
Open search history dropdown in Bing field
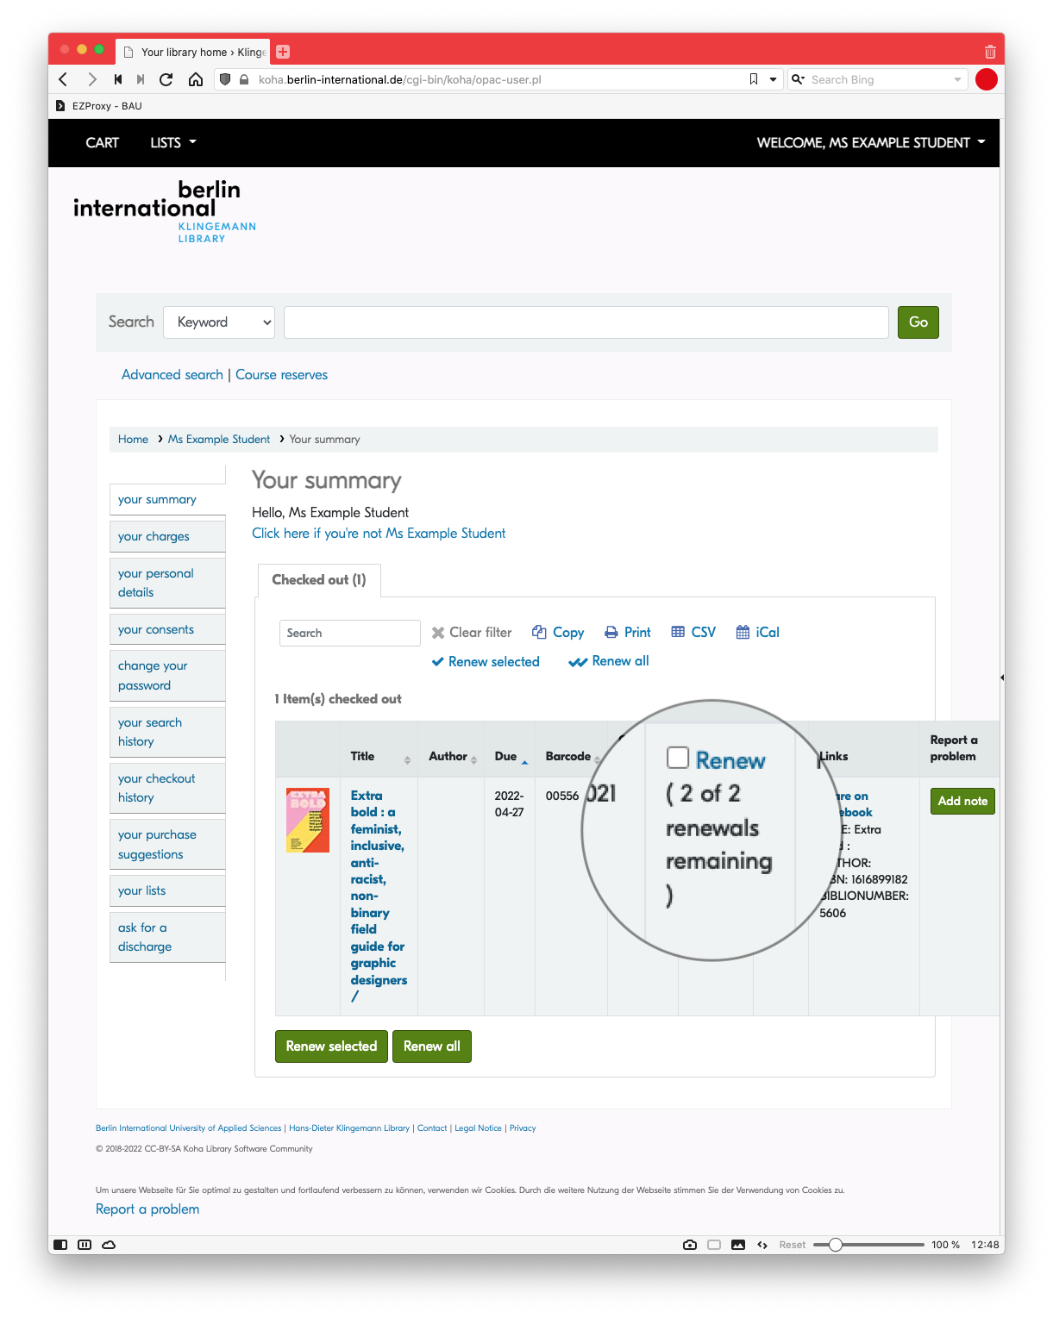[957, 79]
